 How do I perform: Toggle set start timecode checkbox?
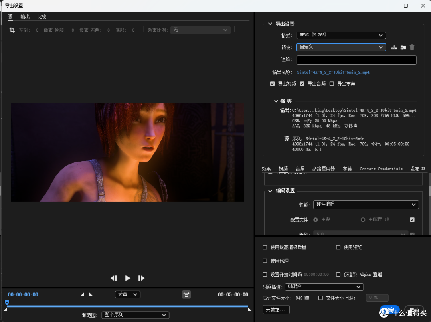(x=265, y=274)
